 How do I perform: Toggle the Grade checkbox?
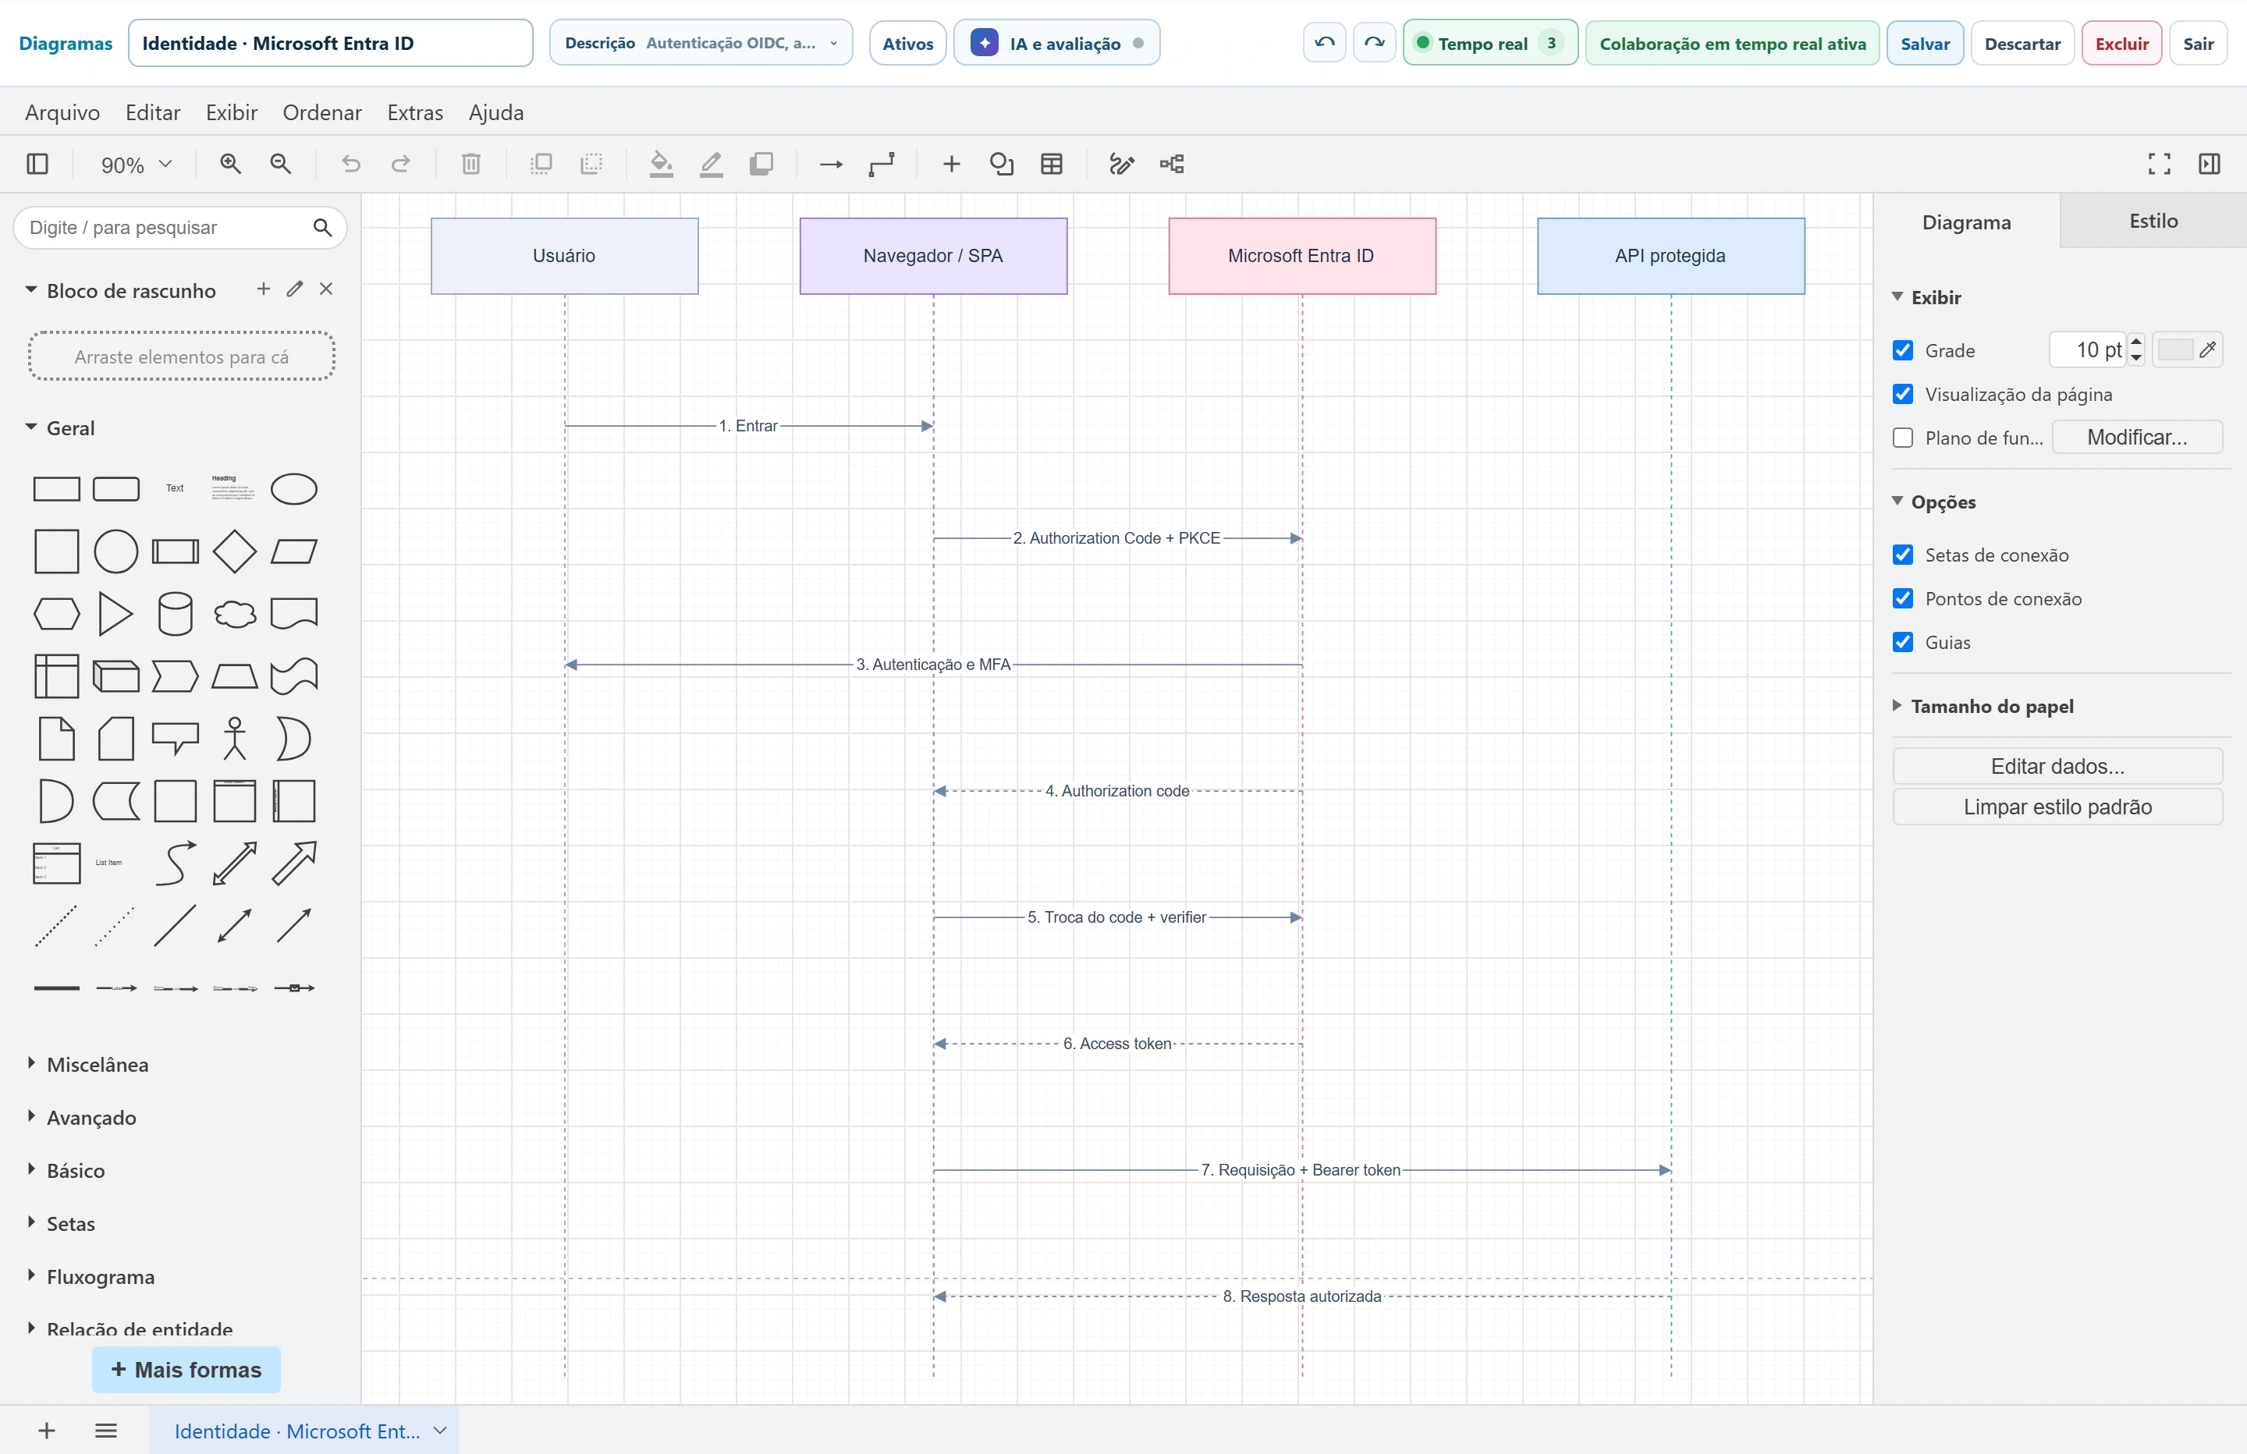[x=1904, y=350]
